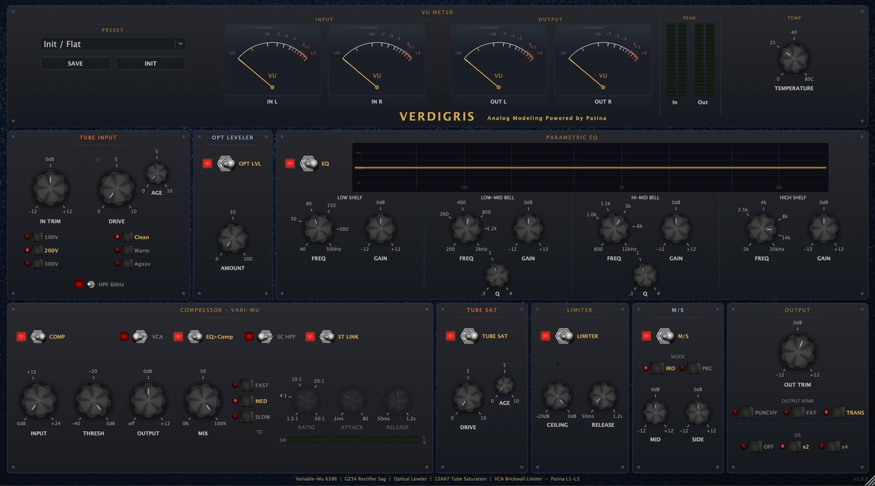Click the High Shelf GAIN knob

coord(823,229)
